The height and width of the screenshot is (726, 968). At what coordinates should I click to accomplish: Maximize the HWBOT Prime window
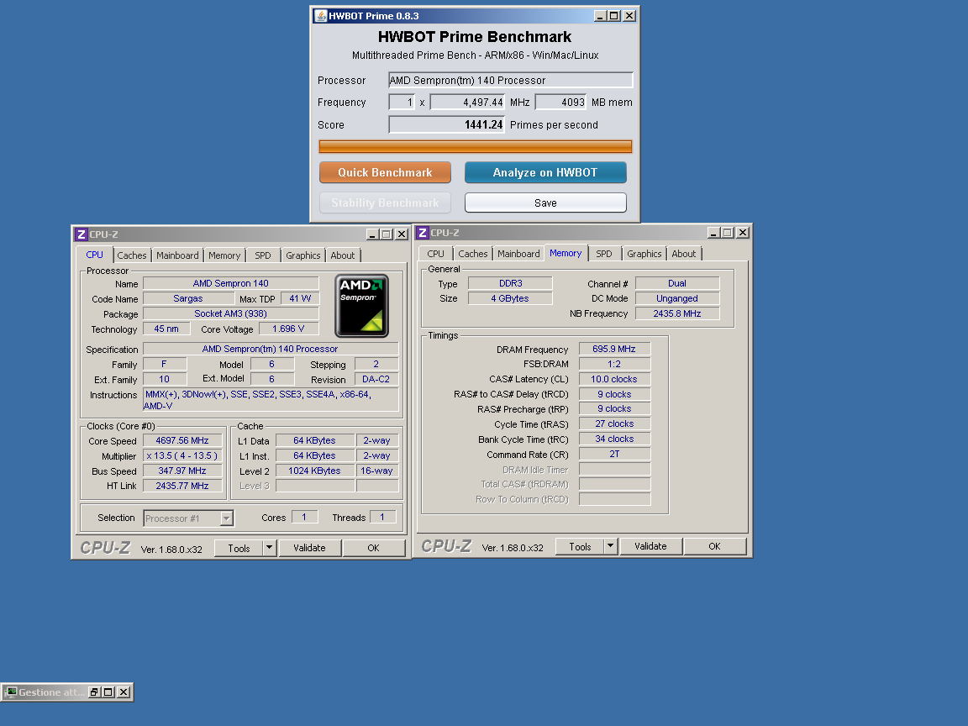pyautogui.click(x=613, y=16)
